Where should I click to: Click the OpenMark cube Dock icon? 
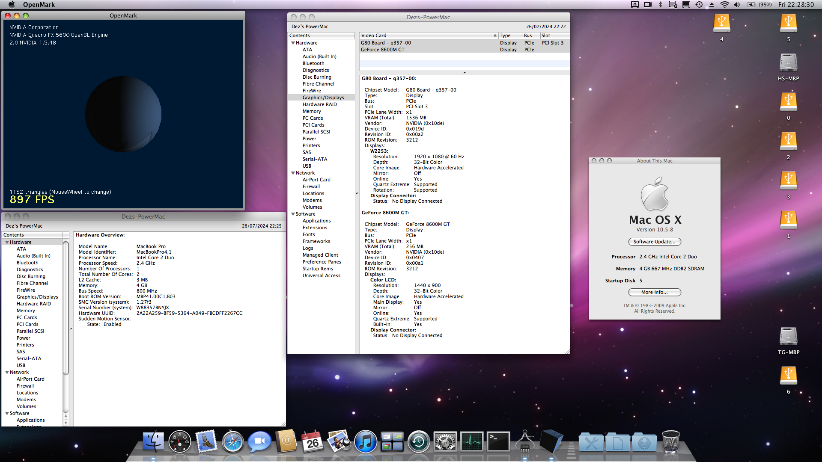(551, 441)
